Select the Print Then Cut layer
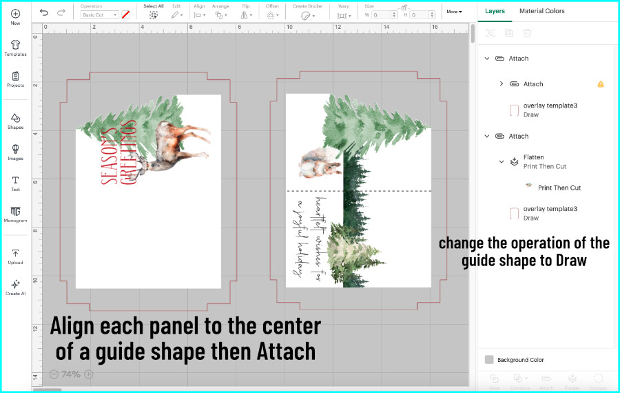Viewport: 620px width, 393px height. pos(559,188)
